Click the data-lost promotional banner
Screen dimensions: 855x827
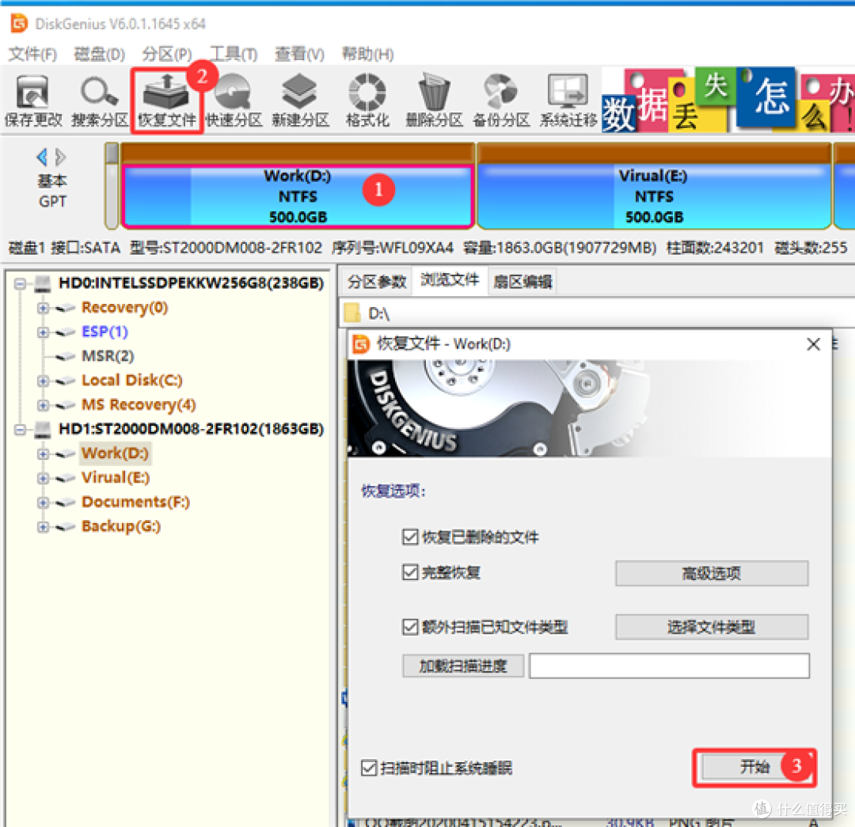pyautogui.click(x=728, y=101)
